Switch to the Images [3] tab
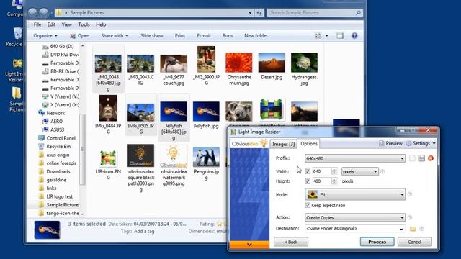This screenshot has height=259, width=461. tap(283, 144)
